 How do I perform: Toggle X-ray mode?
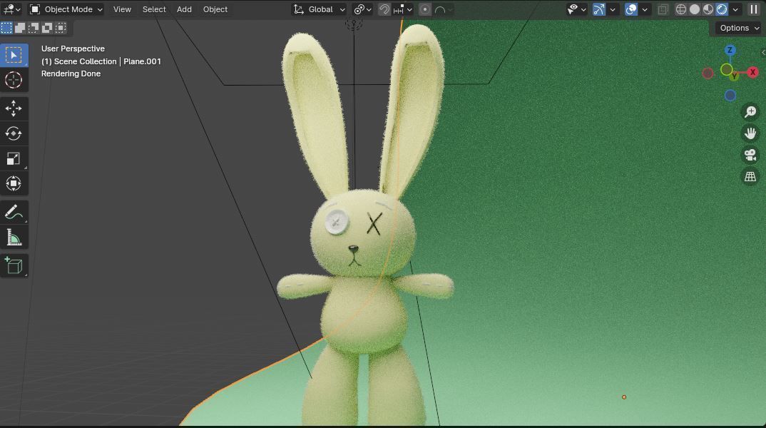pos(663,9)
